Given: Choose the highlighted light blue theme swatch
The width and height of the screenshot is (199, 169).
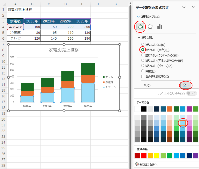Looking at the screenshot, I should point(183,123).
